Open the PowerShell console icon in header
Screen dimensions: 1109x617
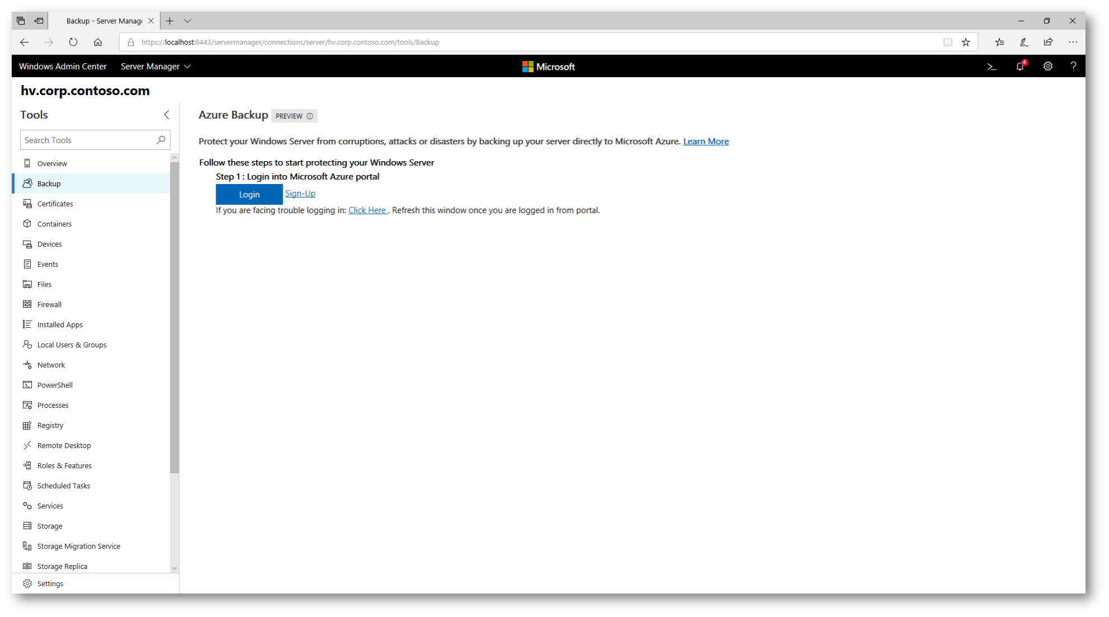coord(991,67)
